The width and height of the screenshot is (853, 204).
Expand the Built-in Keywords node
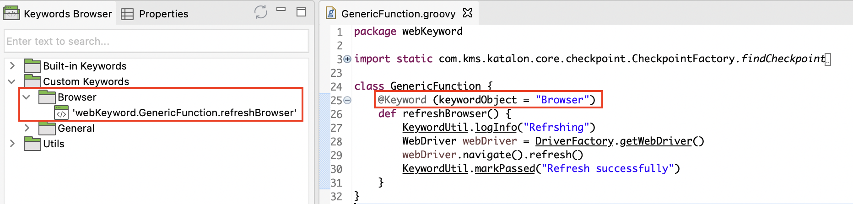[x=12, y=66]
